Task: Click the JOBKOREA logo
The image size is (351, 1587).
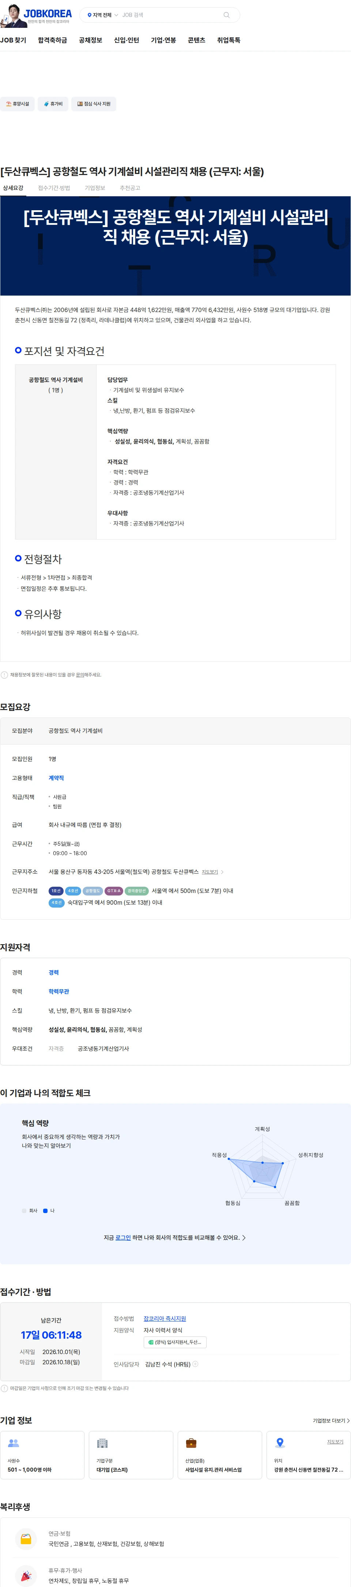Action: (x=48, y=14)
